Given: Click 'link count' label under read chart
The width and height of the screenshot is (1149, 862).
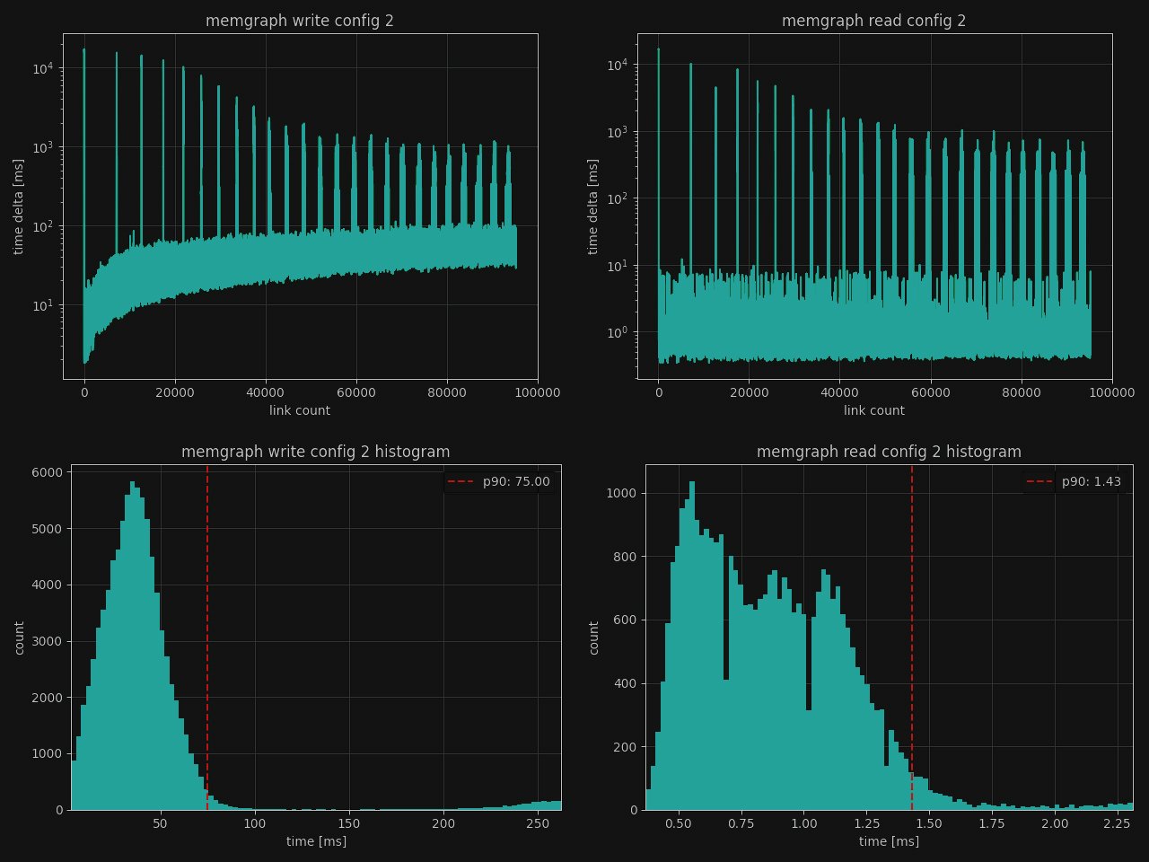Looking at the screenshot, I should (874, 410).
